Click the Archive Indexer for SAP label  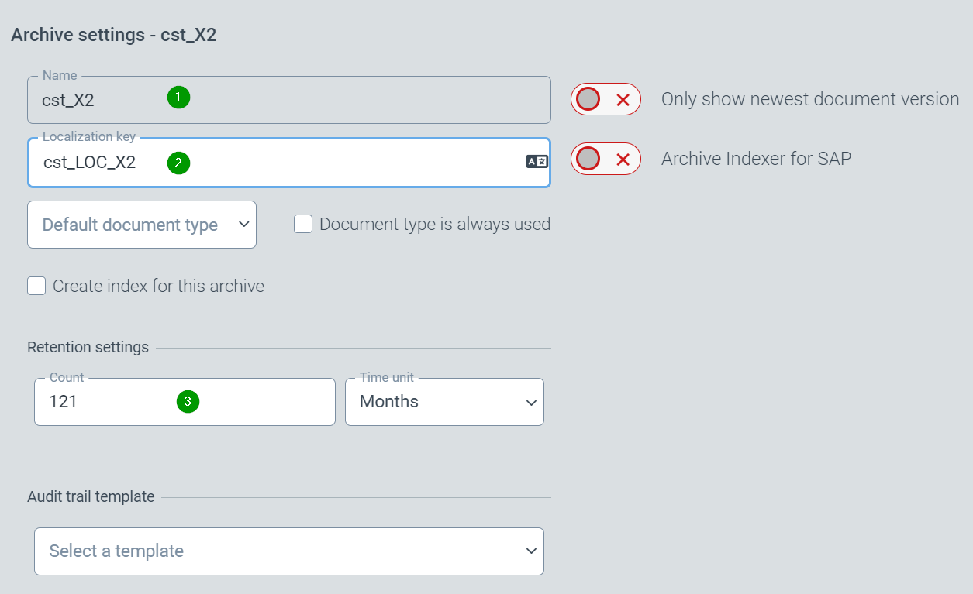756,158
